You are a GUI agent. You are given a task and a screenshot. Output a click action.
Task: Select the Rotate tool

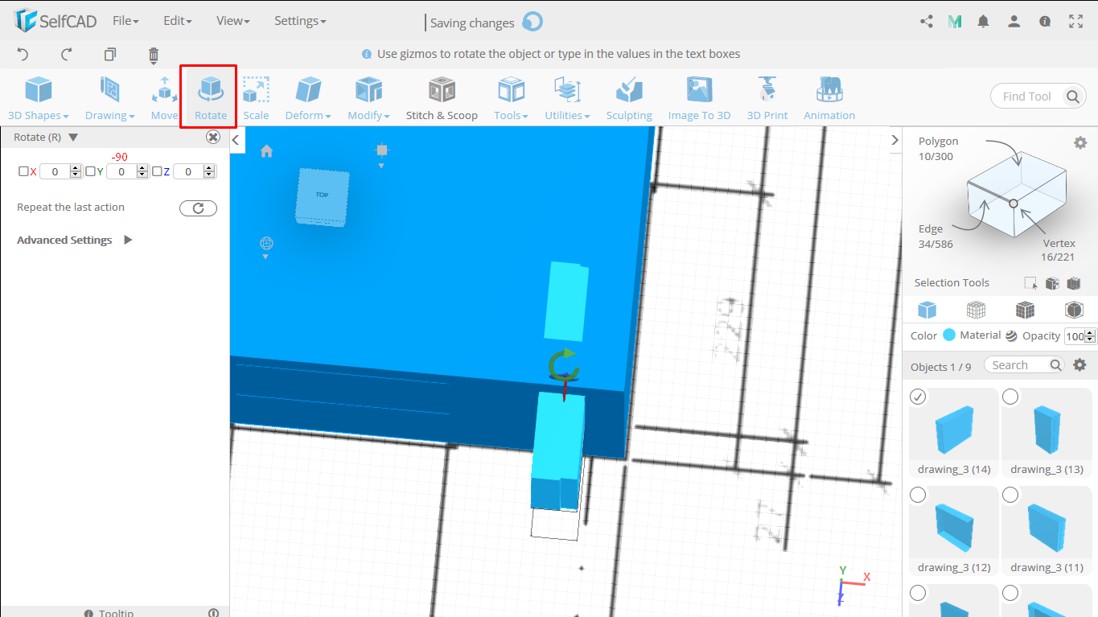click(211, 98)
